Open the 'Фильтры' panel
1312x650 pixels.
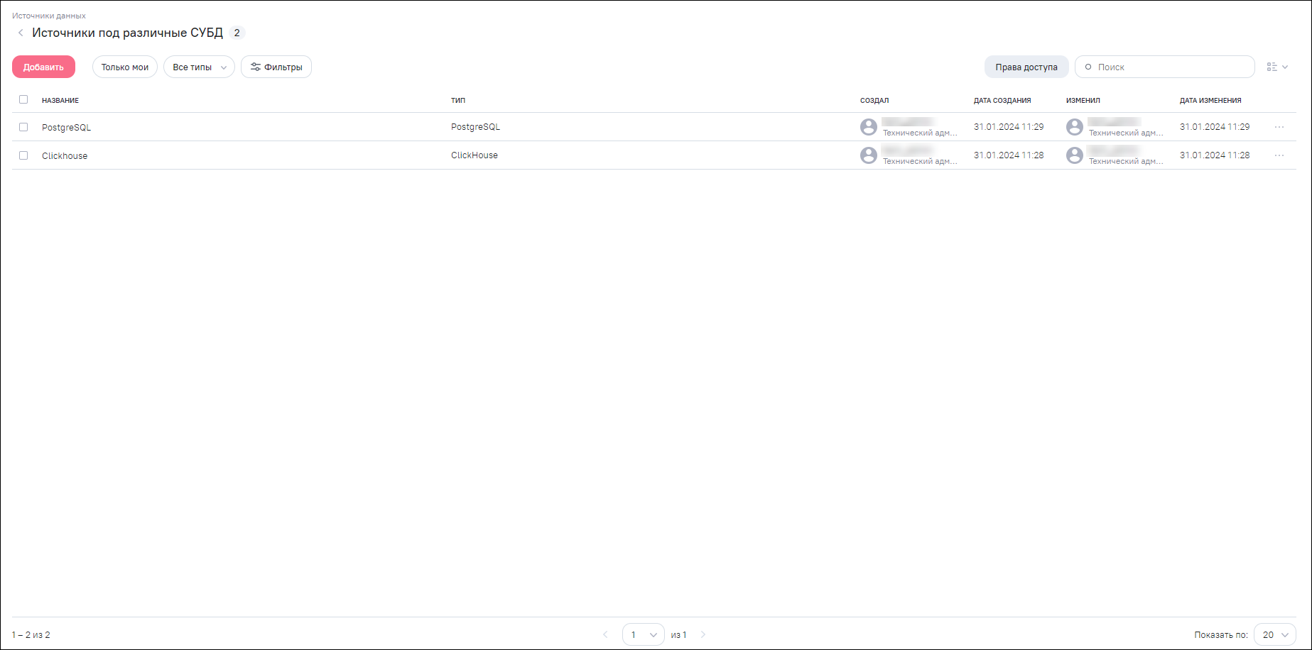click(x=276, y=67)
